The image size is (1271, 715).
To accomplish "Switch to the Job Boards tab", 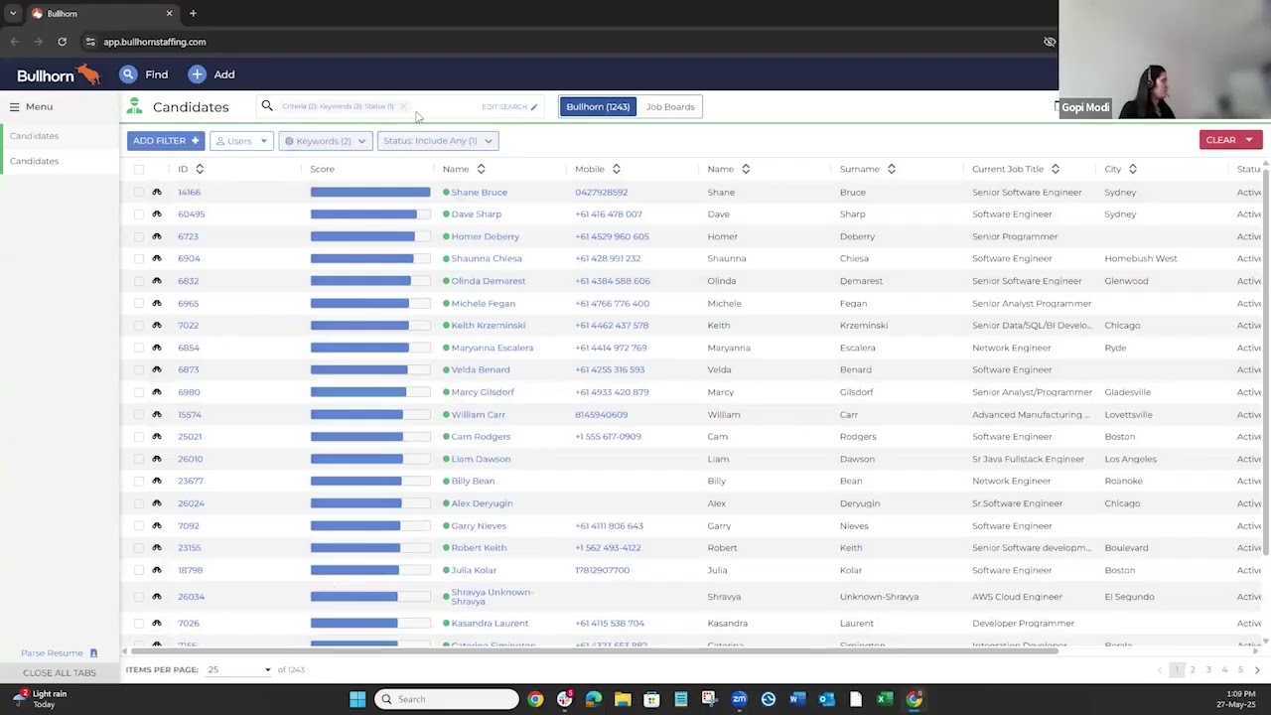I will (670, 106).
